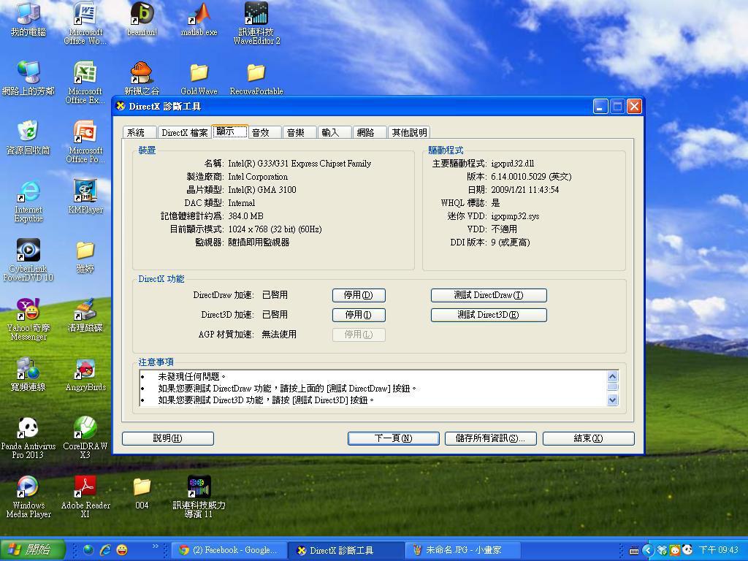Open CorelDRAW X3 desktop icon
This screenshot has height=561, width=748.
coord(85,430)
